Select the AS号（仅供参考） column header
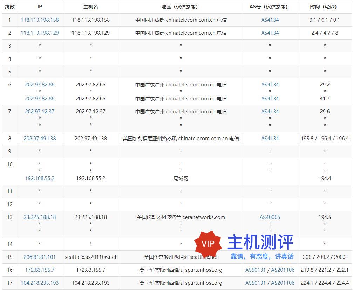The height and width of the screenshot is (290, 353). click(270, 7)
